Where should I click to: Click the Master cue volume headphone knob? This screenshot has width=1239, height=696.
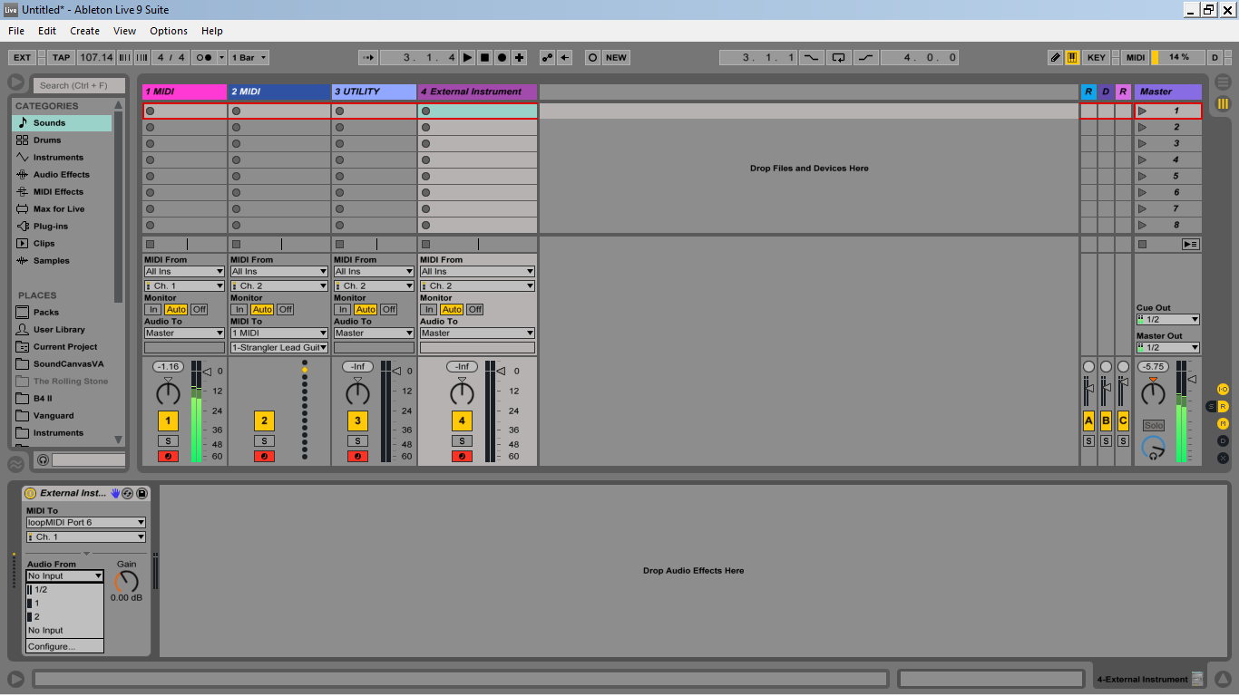pyautogui.click(x=1153, y=447)
